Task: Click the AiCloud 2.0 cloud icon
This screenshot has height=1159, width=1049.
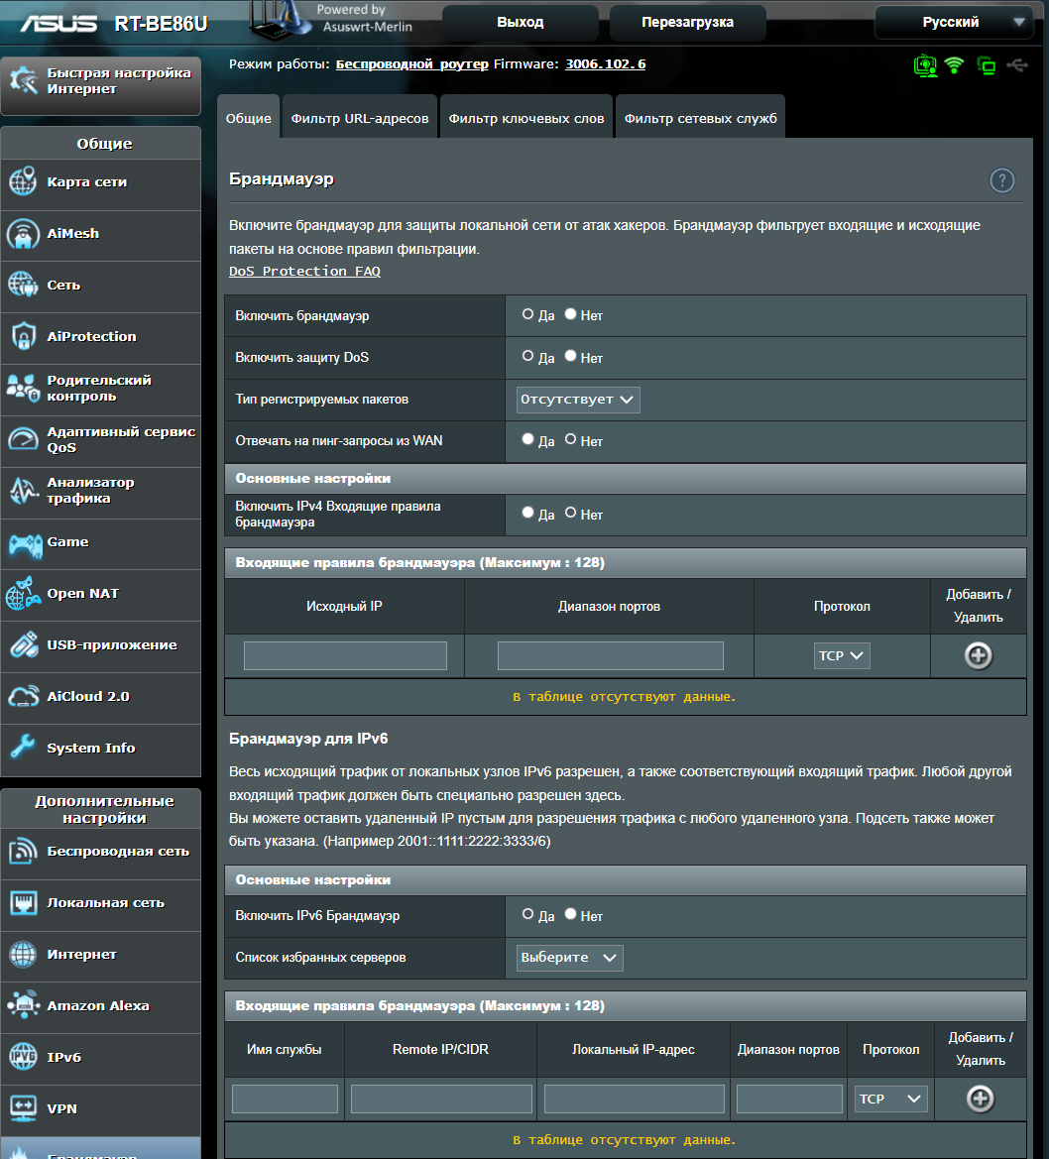Action: (x=24, y=696)
